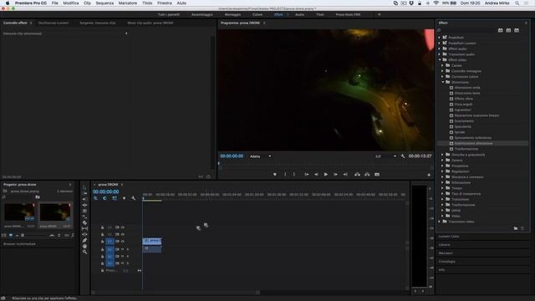Open the Adatta zoom level dropdown
Screen dimensions: 535x301
point(260,156)
